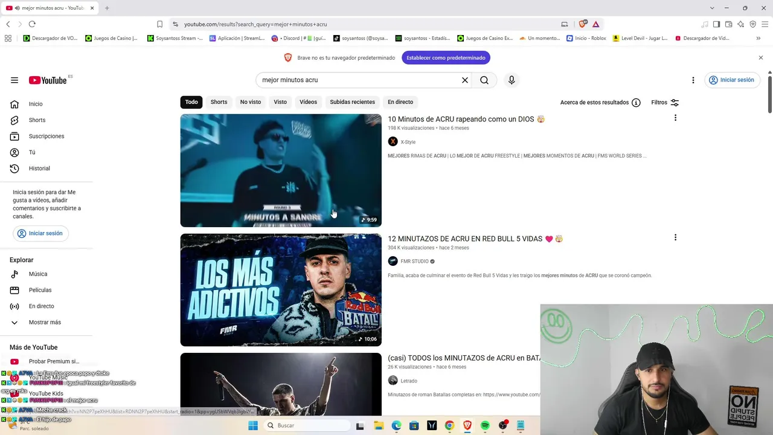The image size is (773, 435).
Task: Open the Brave Wallet icon
Action: coord(728,24)
